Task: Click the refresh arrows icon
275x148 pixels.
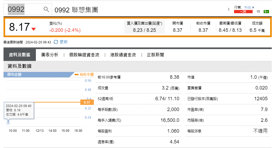Action: tap(56, 42)
